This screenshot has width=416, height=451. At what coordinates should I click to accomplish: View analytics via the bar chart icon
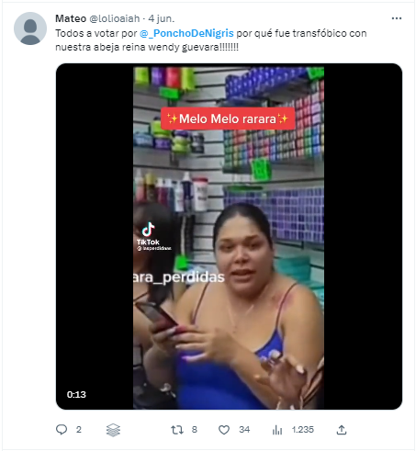point(277,430)
